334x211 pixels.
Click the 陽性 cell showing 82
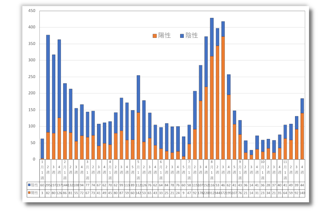48,193
